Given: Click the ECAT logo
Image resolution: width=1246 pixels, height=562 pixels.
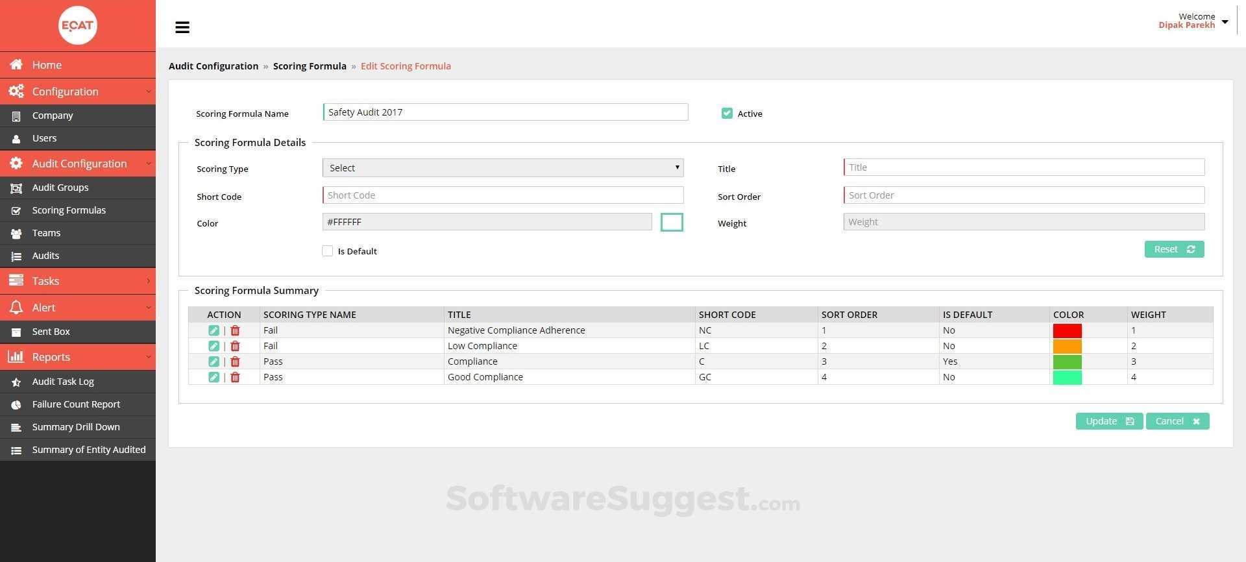Looking at the screenshot, I should point(78,25).
